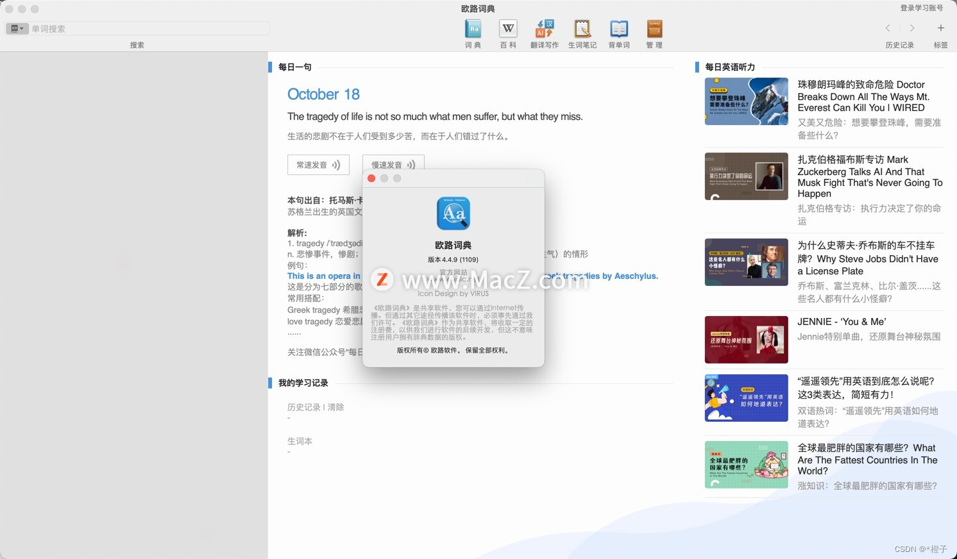The height and width of the screenshot is (559, 957).
Task: Click the back navigation chevron
Action: (x=887, y=28)
